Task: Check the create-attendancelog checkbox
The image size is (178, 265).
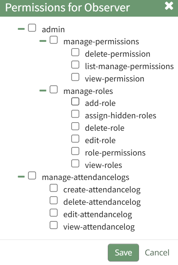Action: [54, 188]
